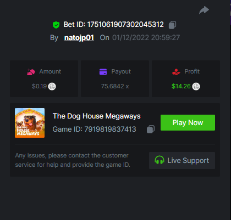Copy the Game ID with copy icon
231x220 pixels.
(x=151, y=129)
